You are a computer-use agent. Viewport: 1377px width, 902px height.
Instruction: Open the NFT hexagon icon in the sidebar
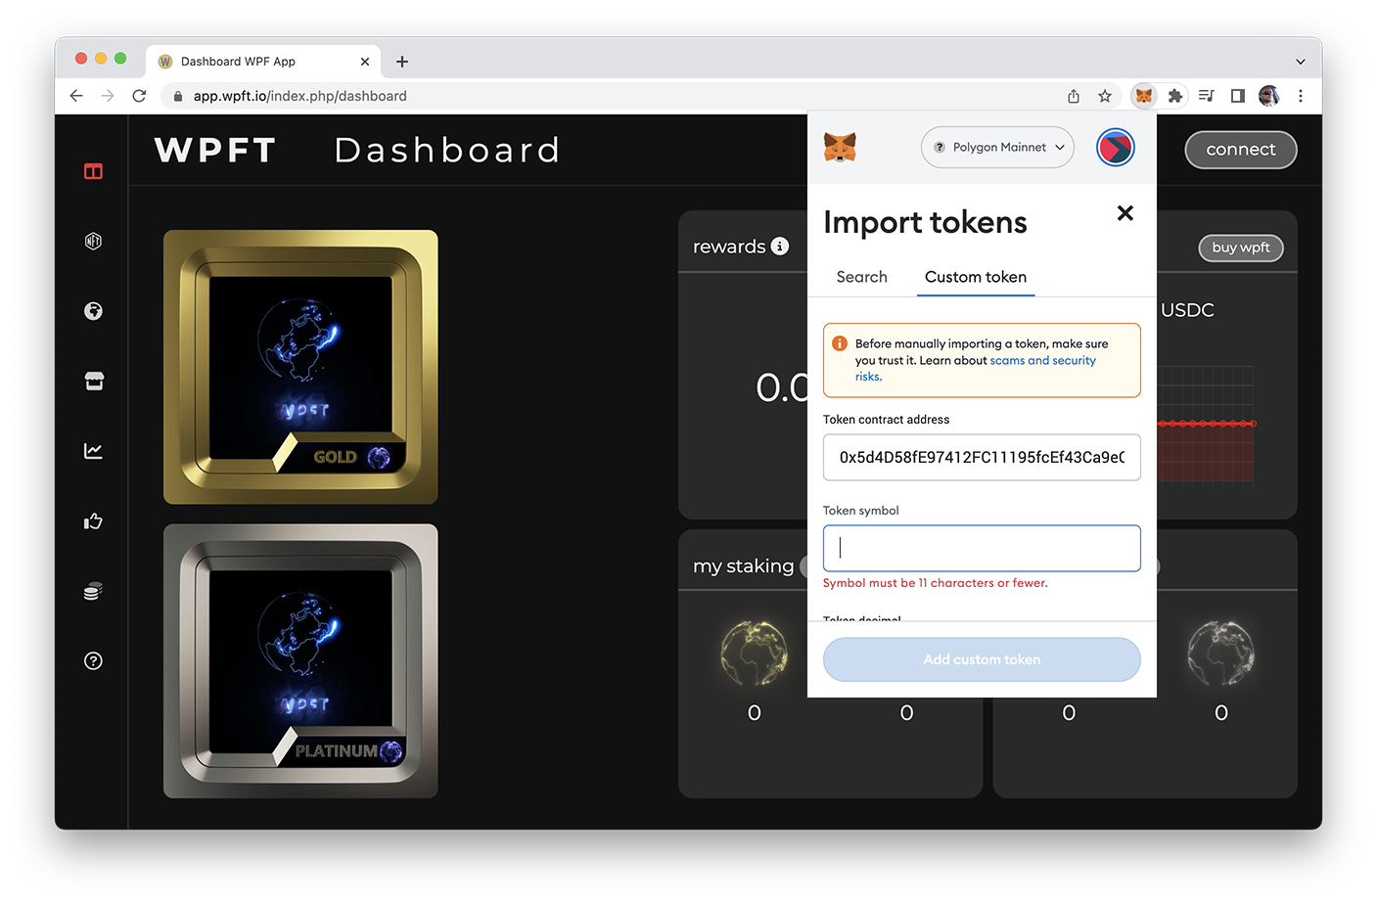pyautogui.click(x=93, y=241)
